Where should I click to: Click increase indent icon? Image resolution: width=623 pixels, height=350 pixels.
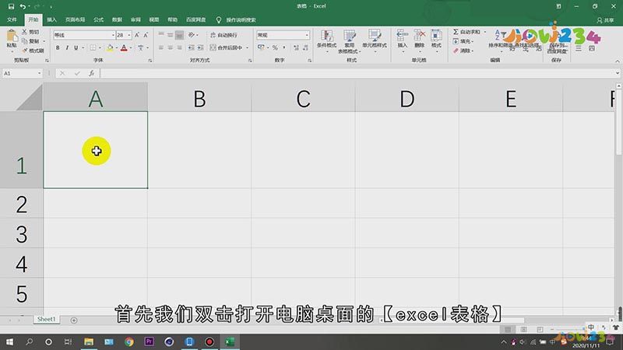[201, 47]
